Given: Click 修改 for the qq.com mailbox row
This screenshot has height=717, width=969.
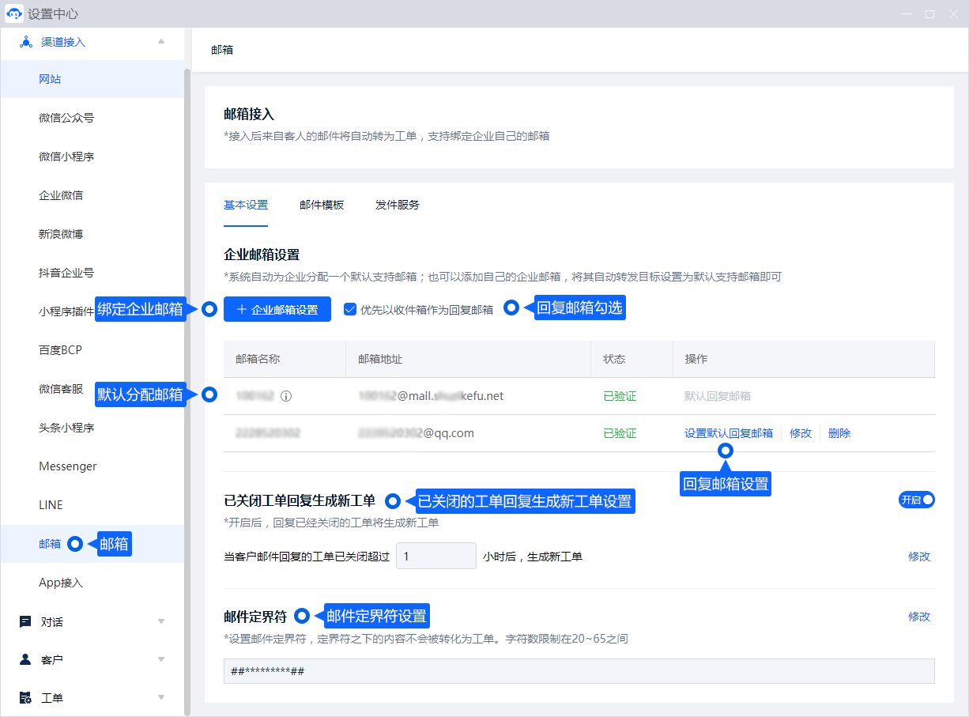Looking at the screenshot, I should (x=801, y=433).
